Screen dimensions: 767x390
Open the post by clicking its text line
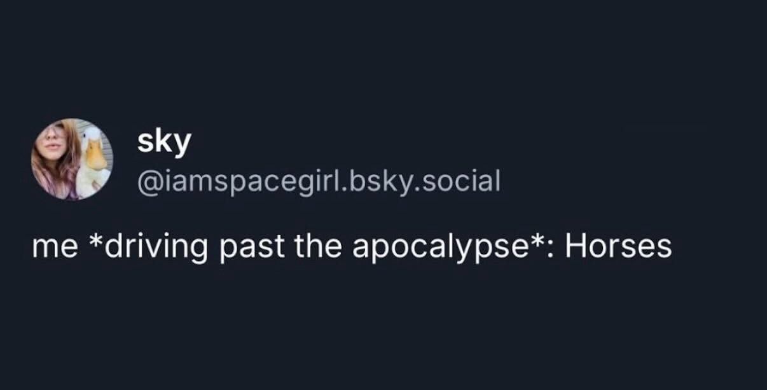[x=351, y=246]
